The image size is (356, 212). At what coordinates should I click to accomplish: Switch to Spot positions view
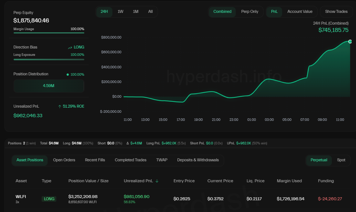pyautogui.click(x=341, y=160)
